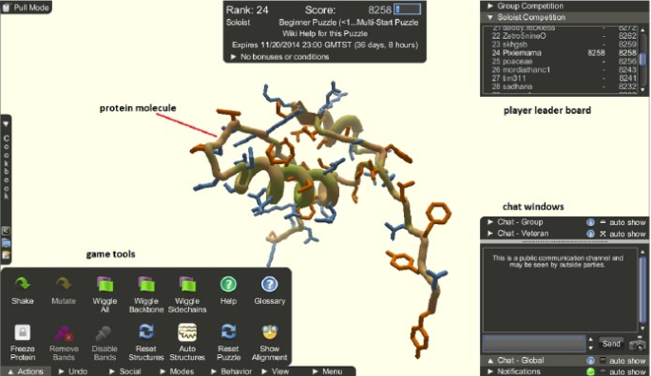The height and width of the screenshot is (376, 651).
Task: Freeze the protein with the lock icon
Action: tap(23, 332)
